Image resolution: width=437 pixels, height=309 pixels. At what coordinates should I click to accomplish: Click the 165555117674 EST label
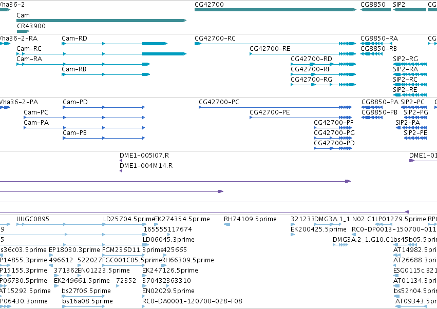click(x=167, y=229)
